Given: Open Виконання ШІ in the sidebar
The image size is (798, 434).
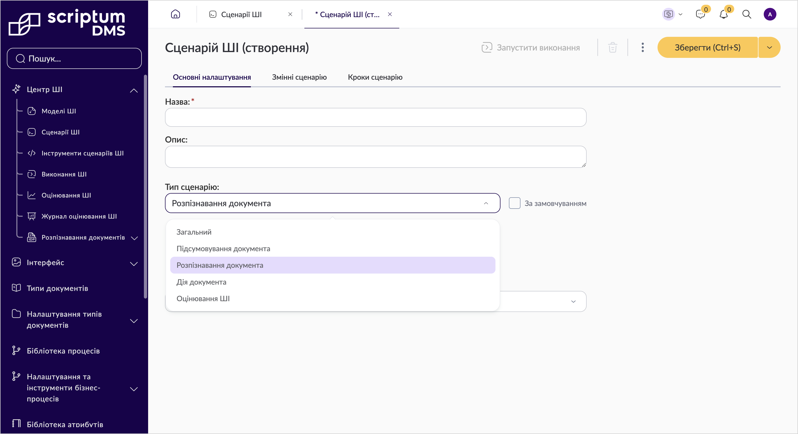Looking at the screenshot, I should (64, 174).
